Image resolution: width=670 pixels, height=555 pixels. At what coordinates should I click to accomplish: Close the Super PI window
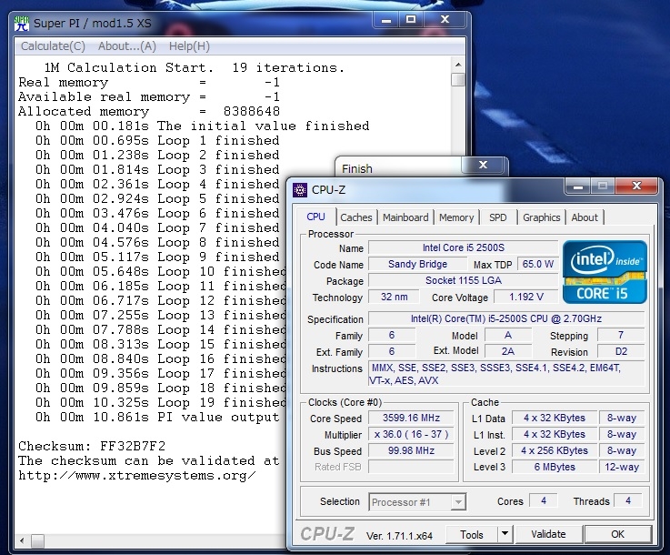(x=445, y=20)
